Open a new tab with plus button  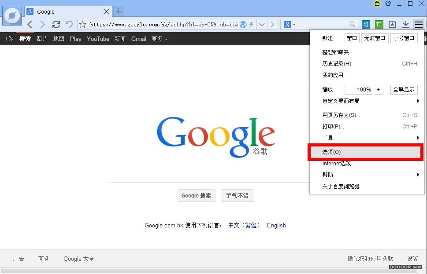[119, 11]
